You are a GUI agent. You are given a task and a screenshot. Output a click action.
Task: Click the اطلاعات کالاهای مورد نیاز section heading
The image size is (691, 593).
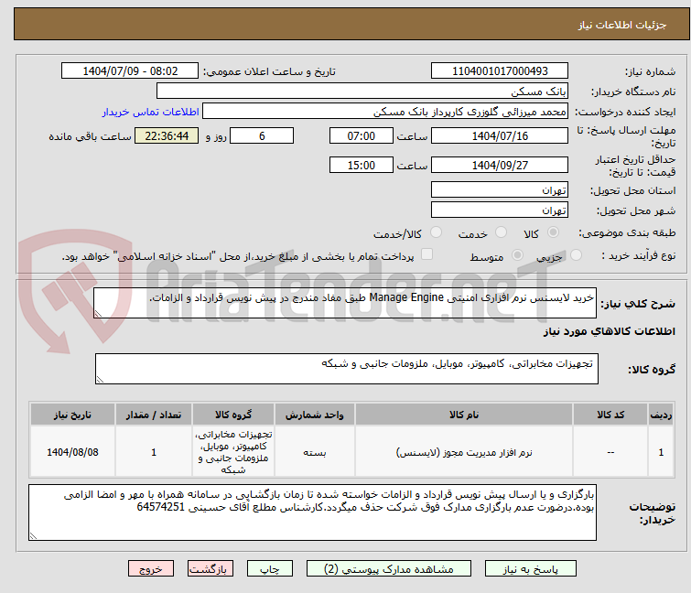[x=609, y=331]
